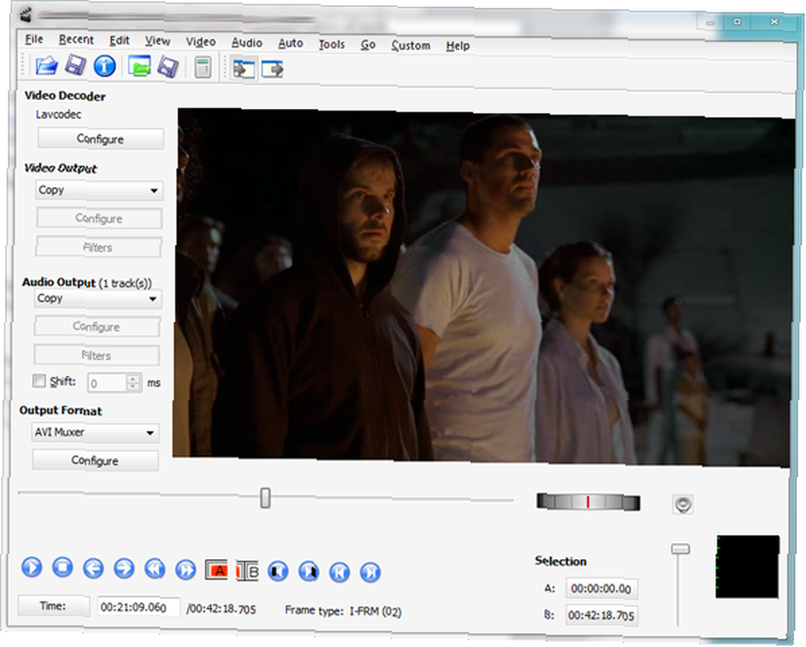Open the Audio Output codec dropdown

pos(98,298)
